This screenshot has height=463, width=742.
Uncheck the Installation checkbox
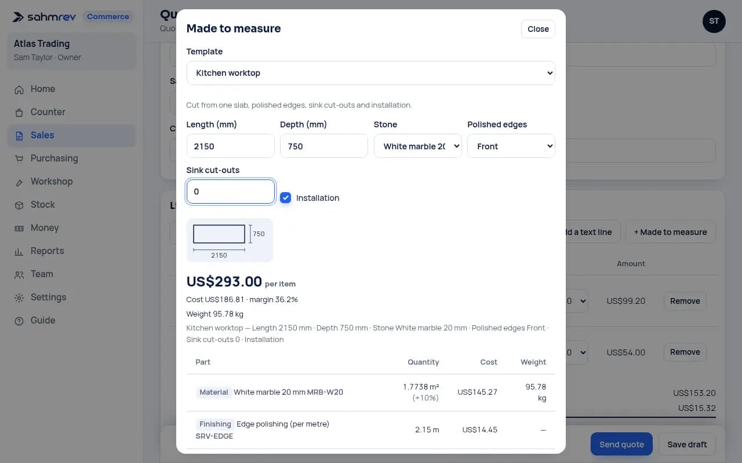[x=285, y=198]
